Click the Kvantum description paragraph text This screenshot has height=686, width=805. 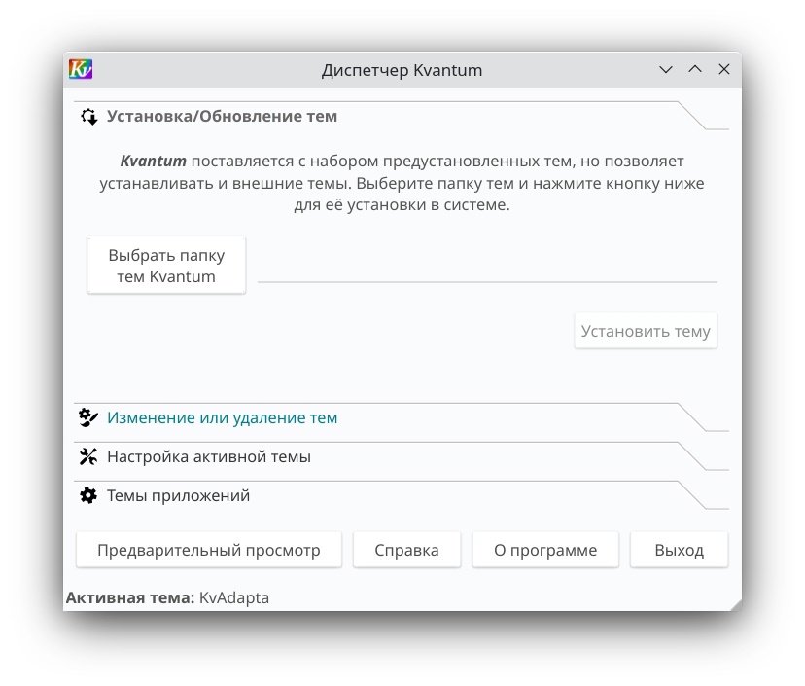[402, 183]
